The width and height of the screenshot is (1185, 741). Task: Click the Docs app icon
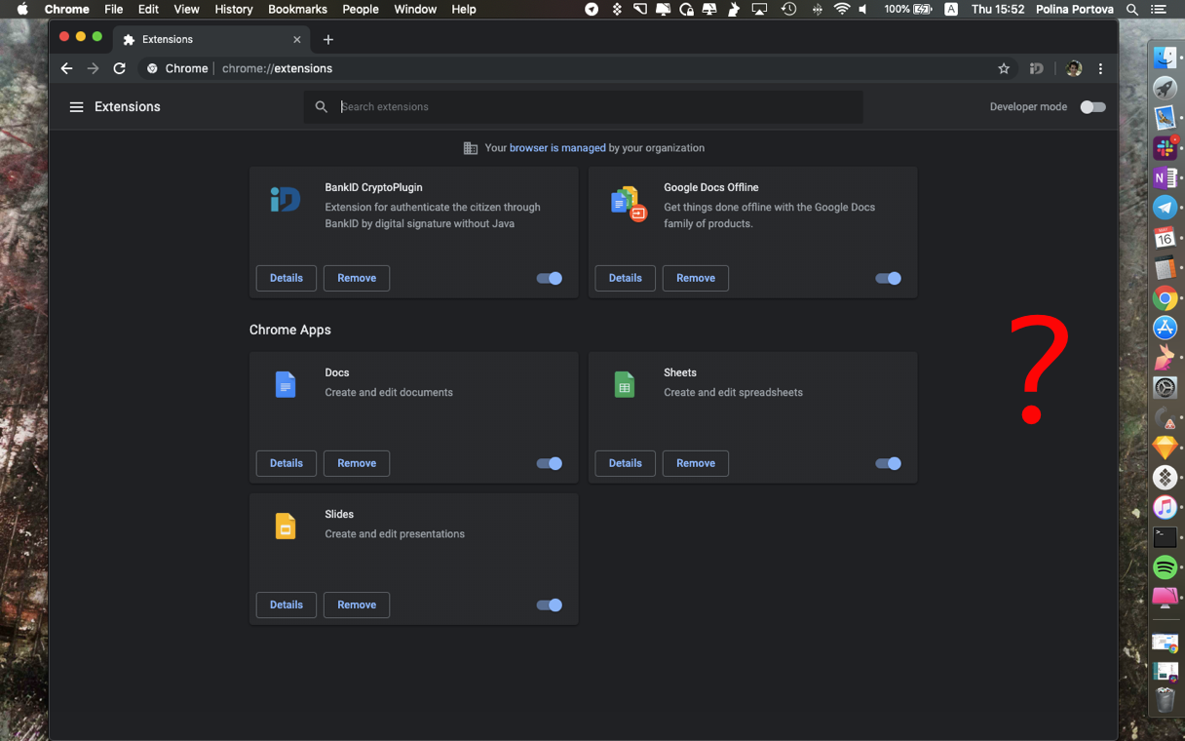click(286, 384)
